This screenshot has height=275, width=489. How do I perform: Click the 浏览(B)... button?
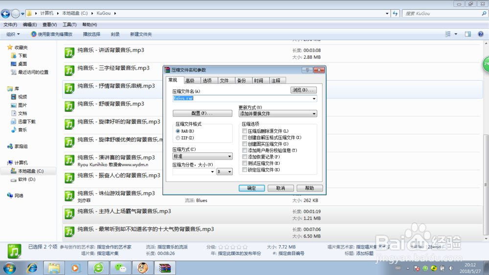point(303,90)
